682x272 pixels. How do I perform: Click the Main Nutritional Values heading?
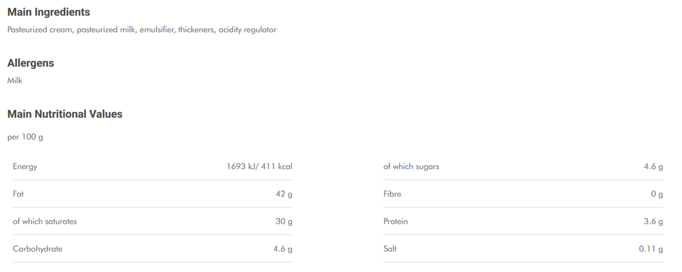(x=65, y=114)
